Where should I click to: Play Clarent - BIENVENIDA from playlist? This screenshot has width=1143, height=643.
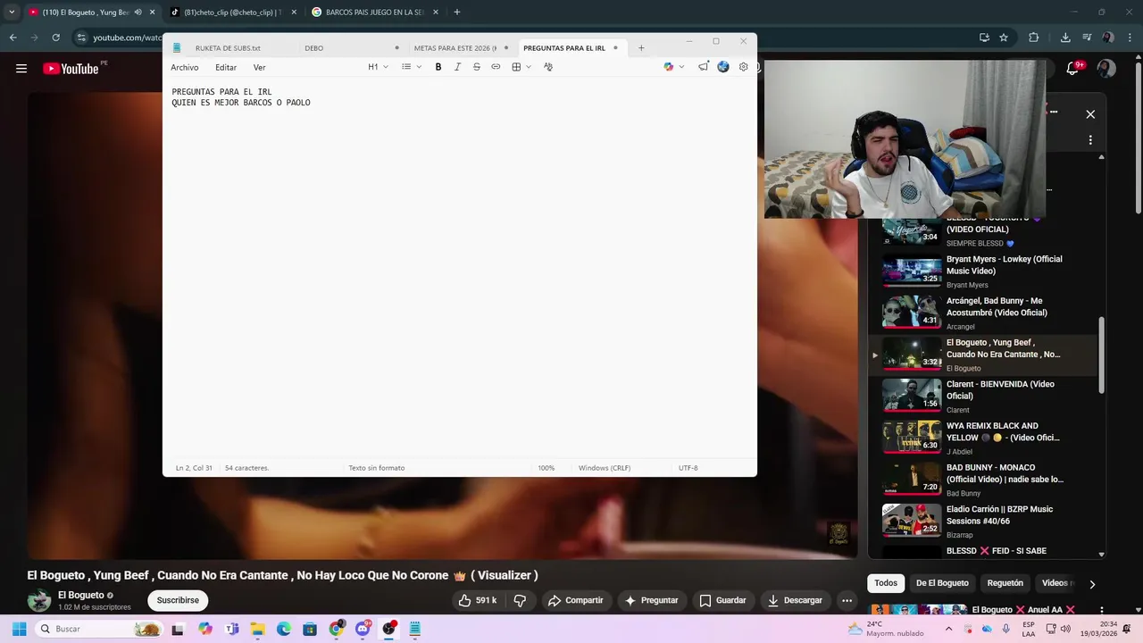[982, 397]
